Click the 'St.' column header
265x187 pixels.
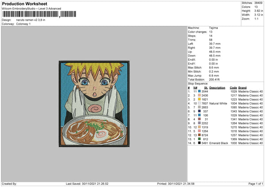[x=206, y=88]
